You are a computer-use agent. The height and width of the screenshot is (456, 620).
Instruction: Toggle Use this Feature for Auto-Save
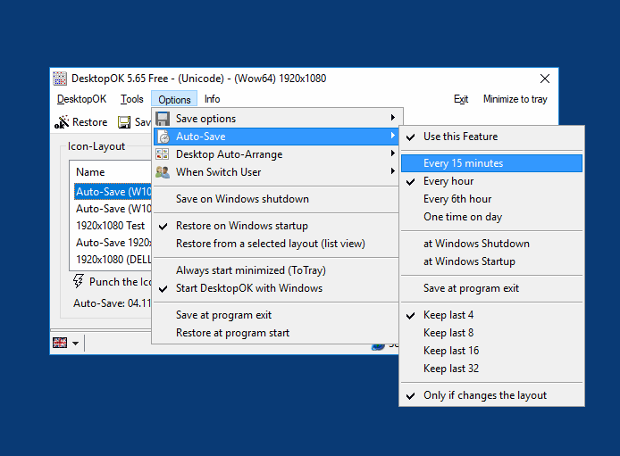click(x=460, y=137)
